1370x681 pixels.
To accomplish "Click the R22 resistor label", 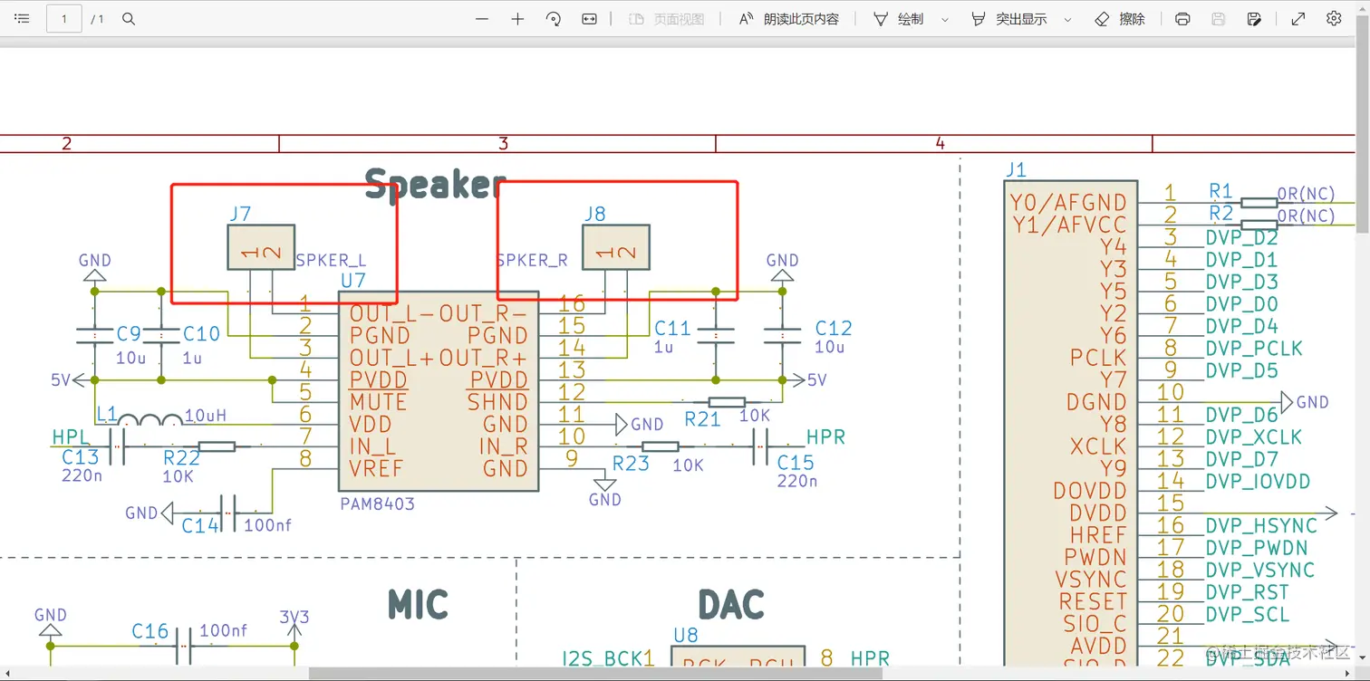I will (x=181, y=458).
